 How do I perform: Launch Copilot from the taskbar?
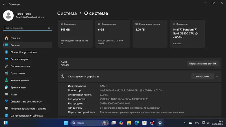click(121, 123)
